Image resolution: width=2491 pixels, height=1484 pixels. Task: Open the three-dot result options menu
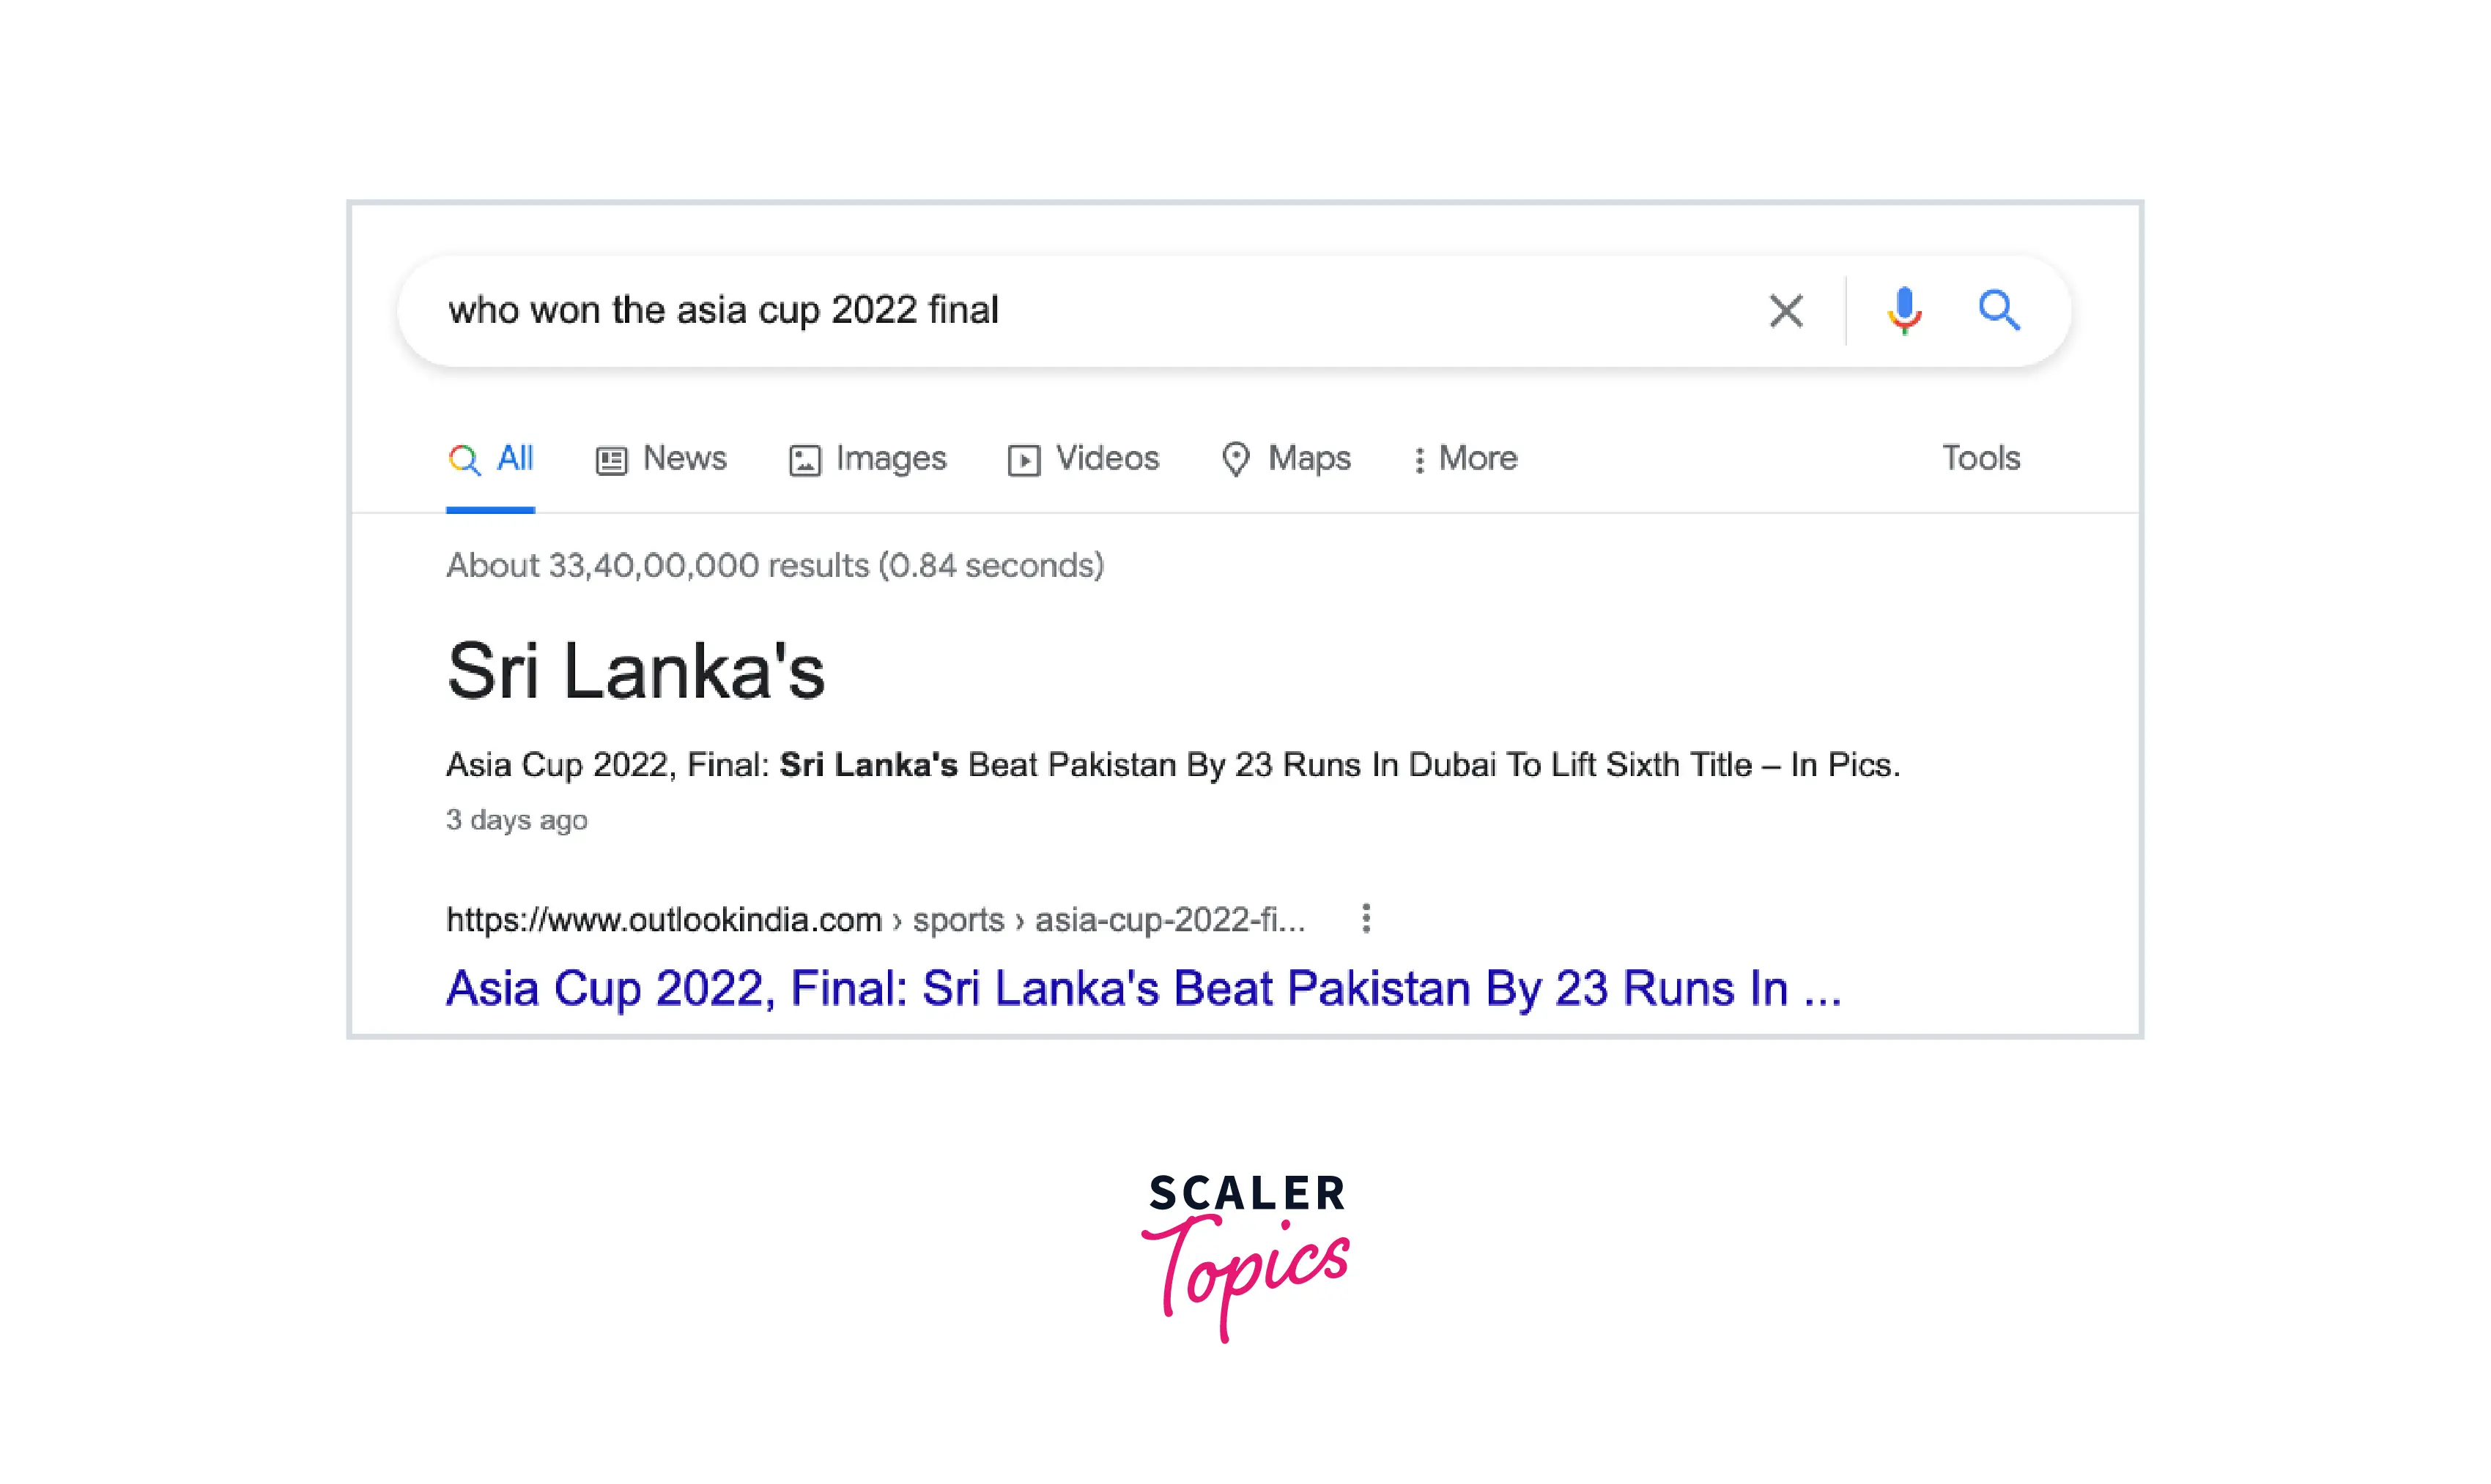point(1366,918)
